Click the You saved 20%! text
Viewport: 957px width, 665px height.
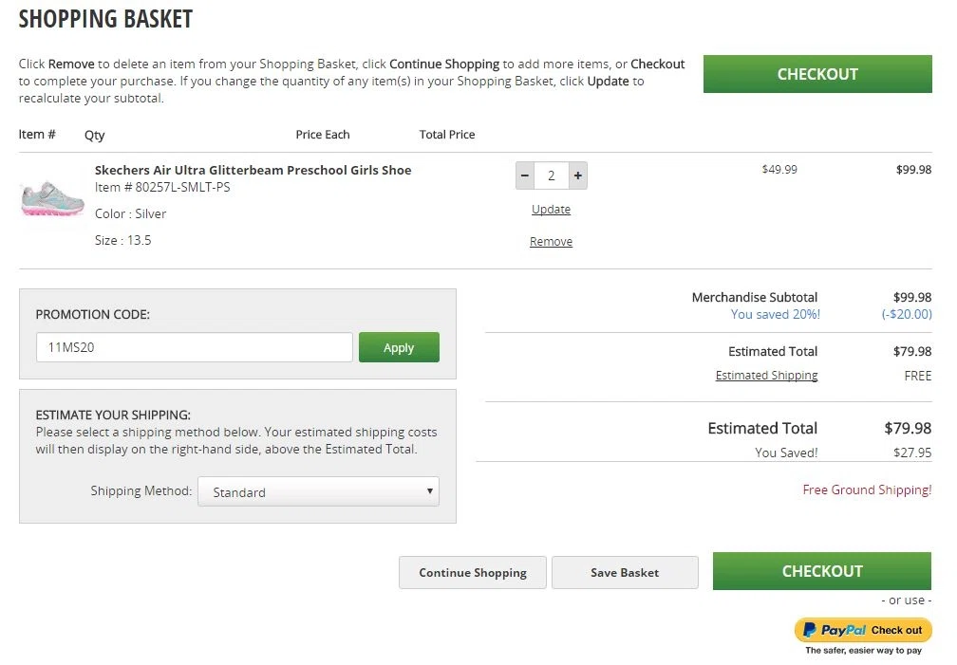(775, 314)
